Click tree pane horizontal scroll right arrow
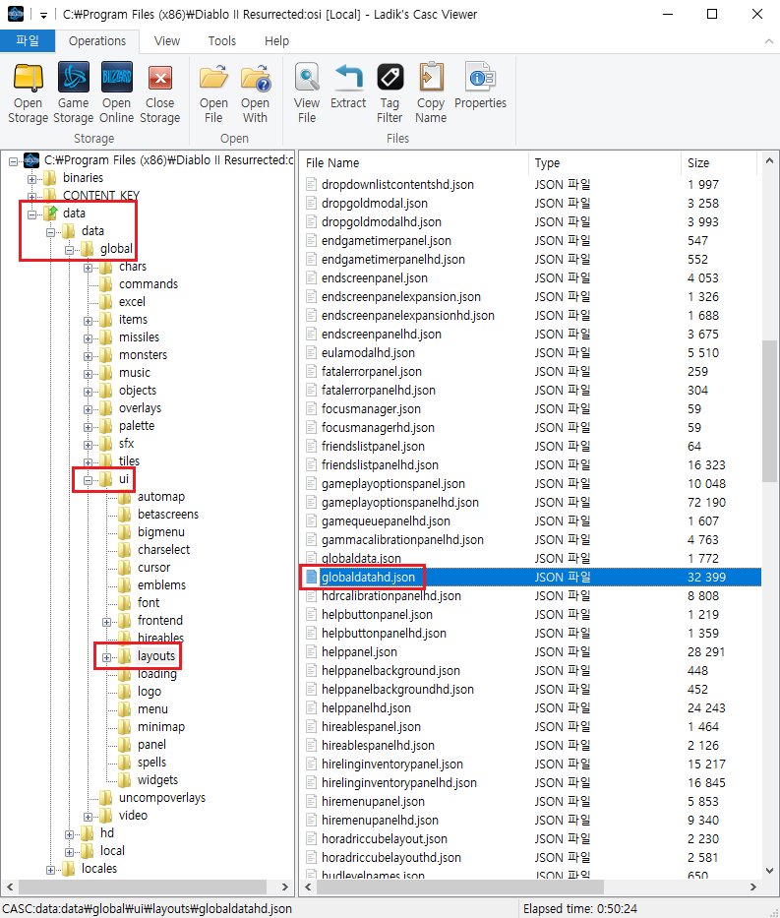 [285, 887]
